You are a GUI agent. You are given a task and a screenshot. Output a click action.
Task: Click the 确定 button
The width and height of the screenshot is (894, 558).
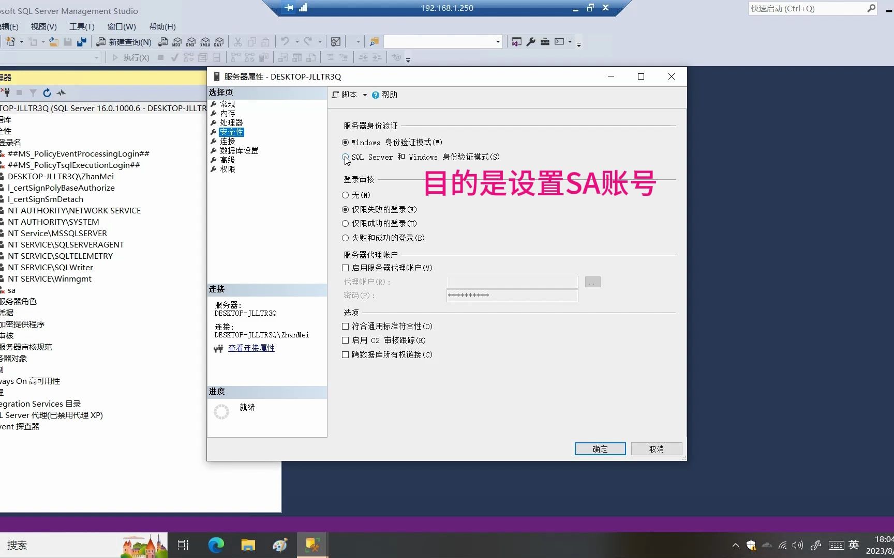click(600, 449)
